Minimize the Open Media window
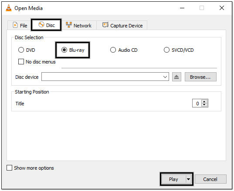 [182, 8]
